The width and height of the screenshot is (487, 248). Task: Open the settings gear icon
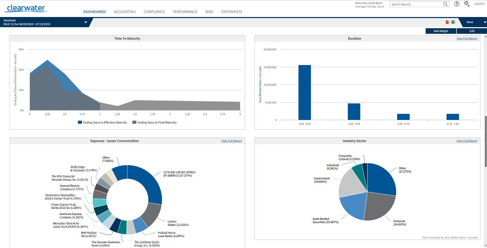tap(467, 4)
